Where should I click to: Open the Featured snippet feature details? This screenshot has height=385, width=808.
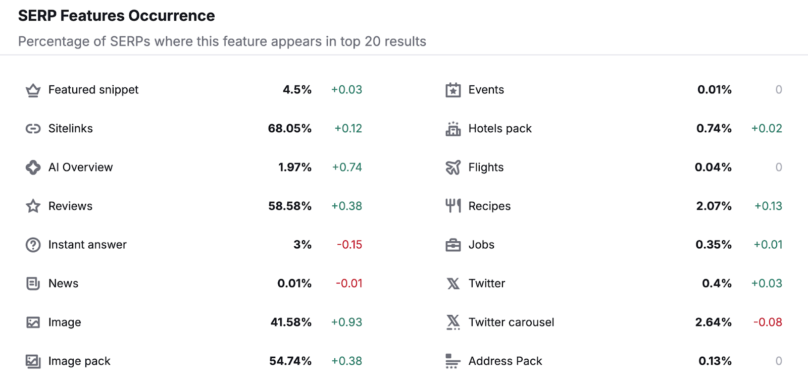click(x=93, y=90)
